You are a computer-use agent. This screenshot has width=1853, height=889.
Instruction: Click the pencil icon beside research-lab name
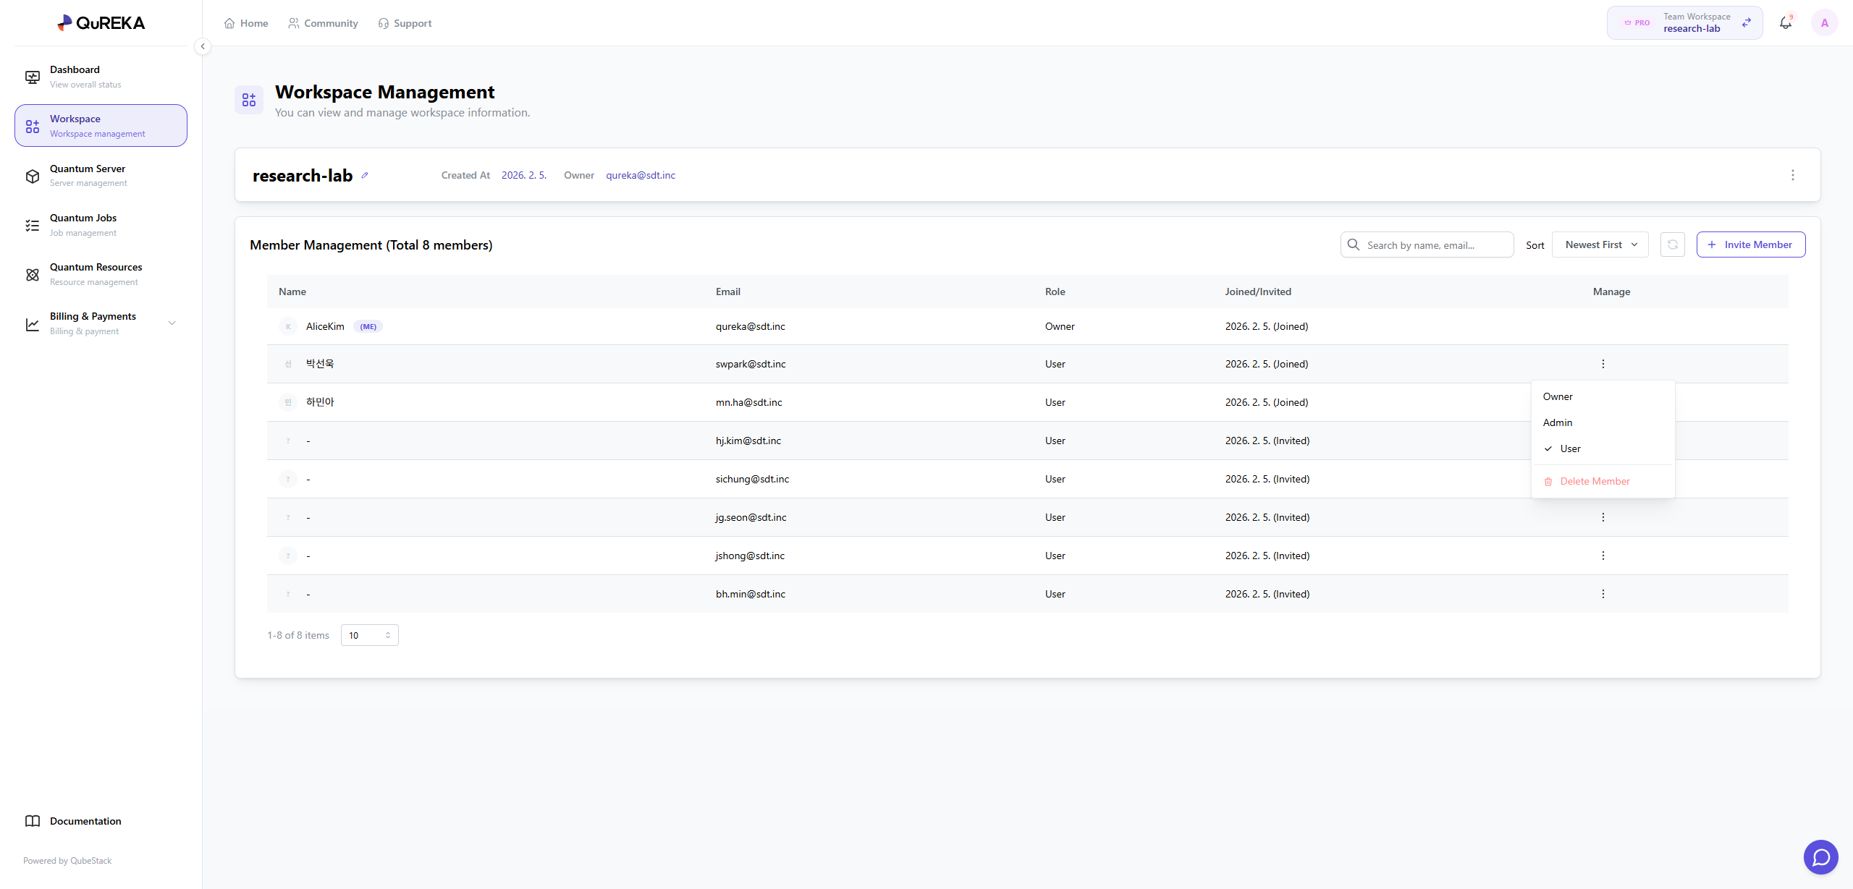(x=365, y=175)
